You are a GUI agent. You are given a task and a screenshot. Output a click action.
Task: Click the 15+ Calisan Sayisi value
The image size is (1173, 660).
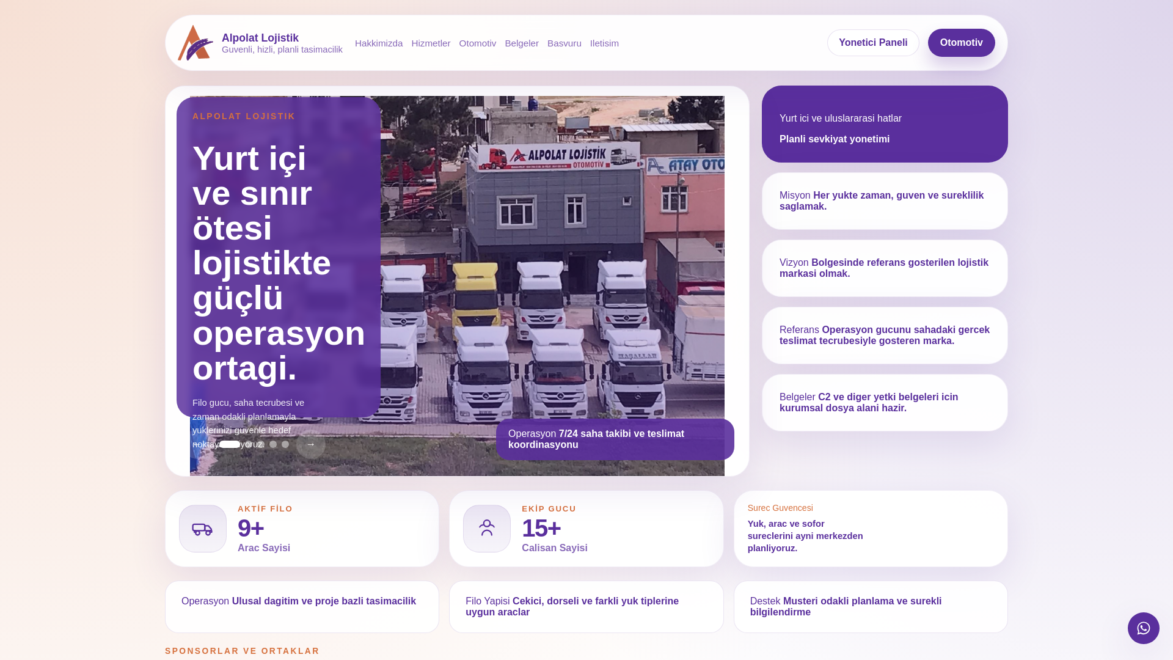point(541,528)
